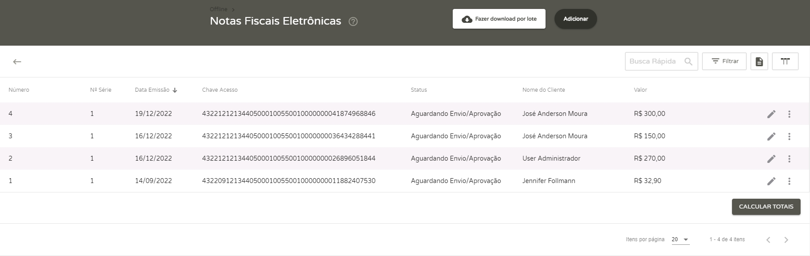Click Fazer download por lote button
This screenshot has width=810, height=256.
point(499,19)
